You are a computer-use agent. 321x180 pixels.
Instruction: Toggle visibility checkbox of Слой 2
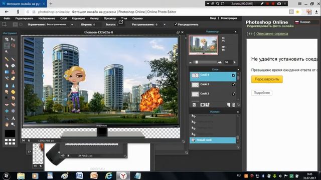[233, 94]
